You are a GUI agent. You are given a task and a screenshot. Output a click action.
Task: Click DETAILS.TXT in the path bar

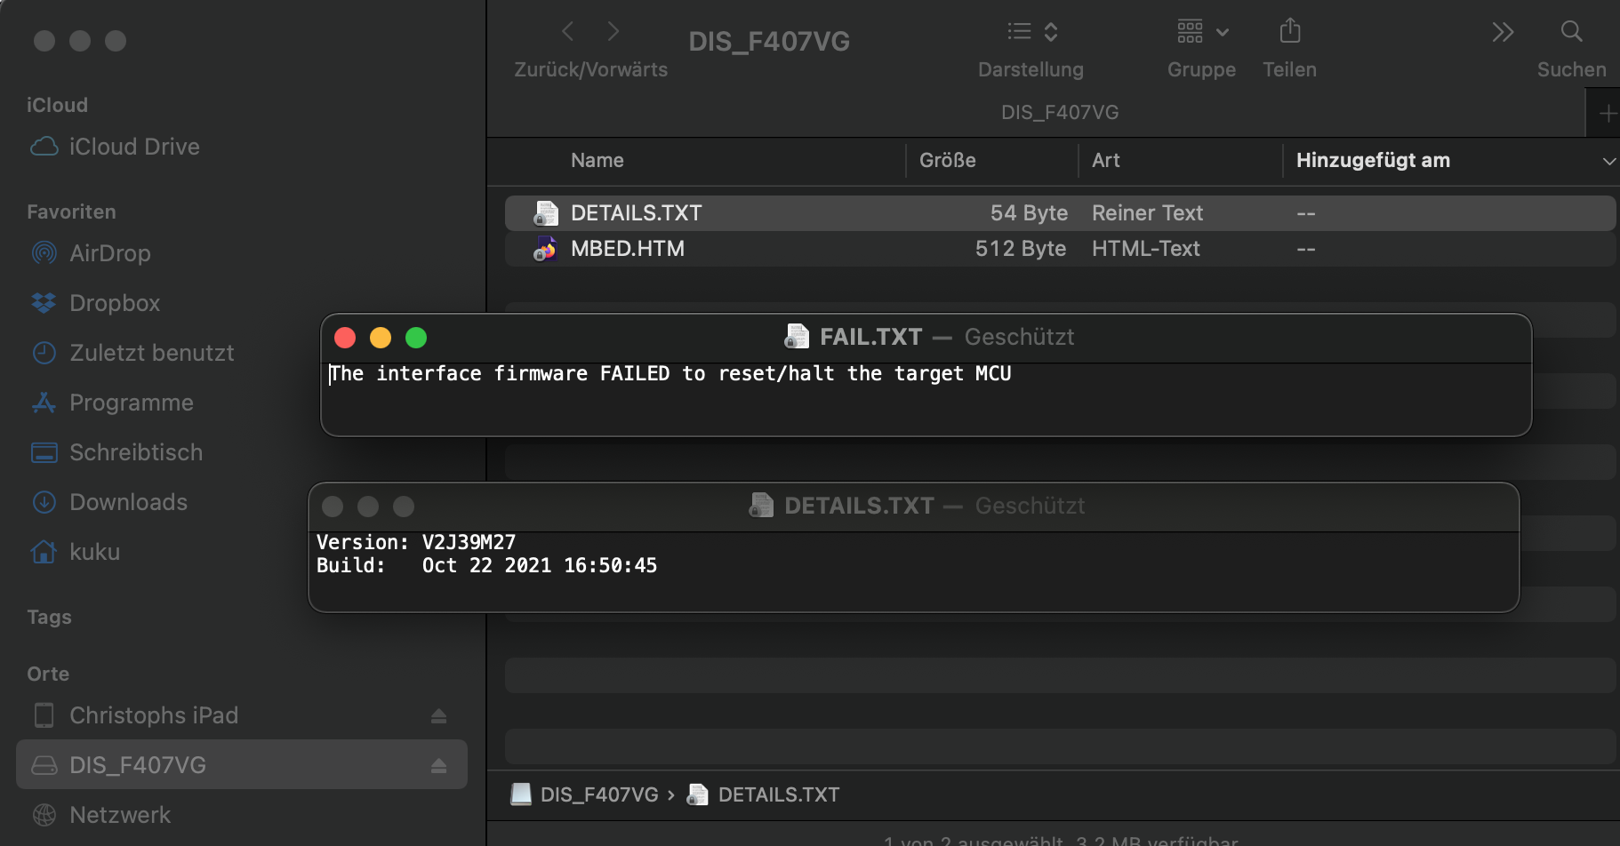[779, 794]
